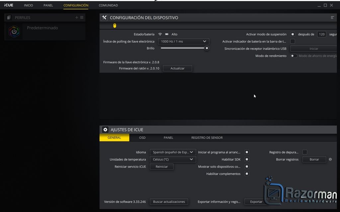This screenshot has width=340, height=212.
Task: Click the iCUE settings gear icon
Action: pyautogui.click(x=105, y=130)
